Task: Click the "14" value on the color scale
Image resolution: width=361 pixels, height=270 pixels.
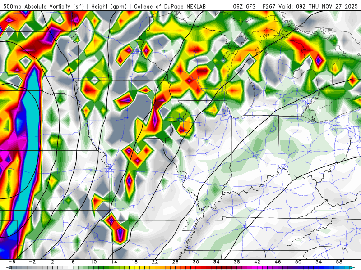Action: click(x=114, y=262)
